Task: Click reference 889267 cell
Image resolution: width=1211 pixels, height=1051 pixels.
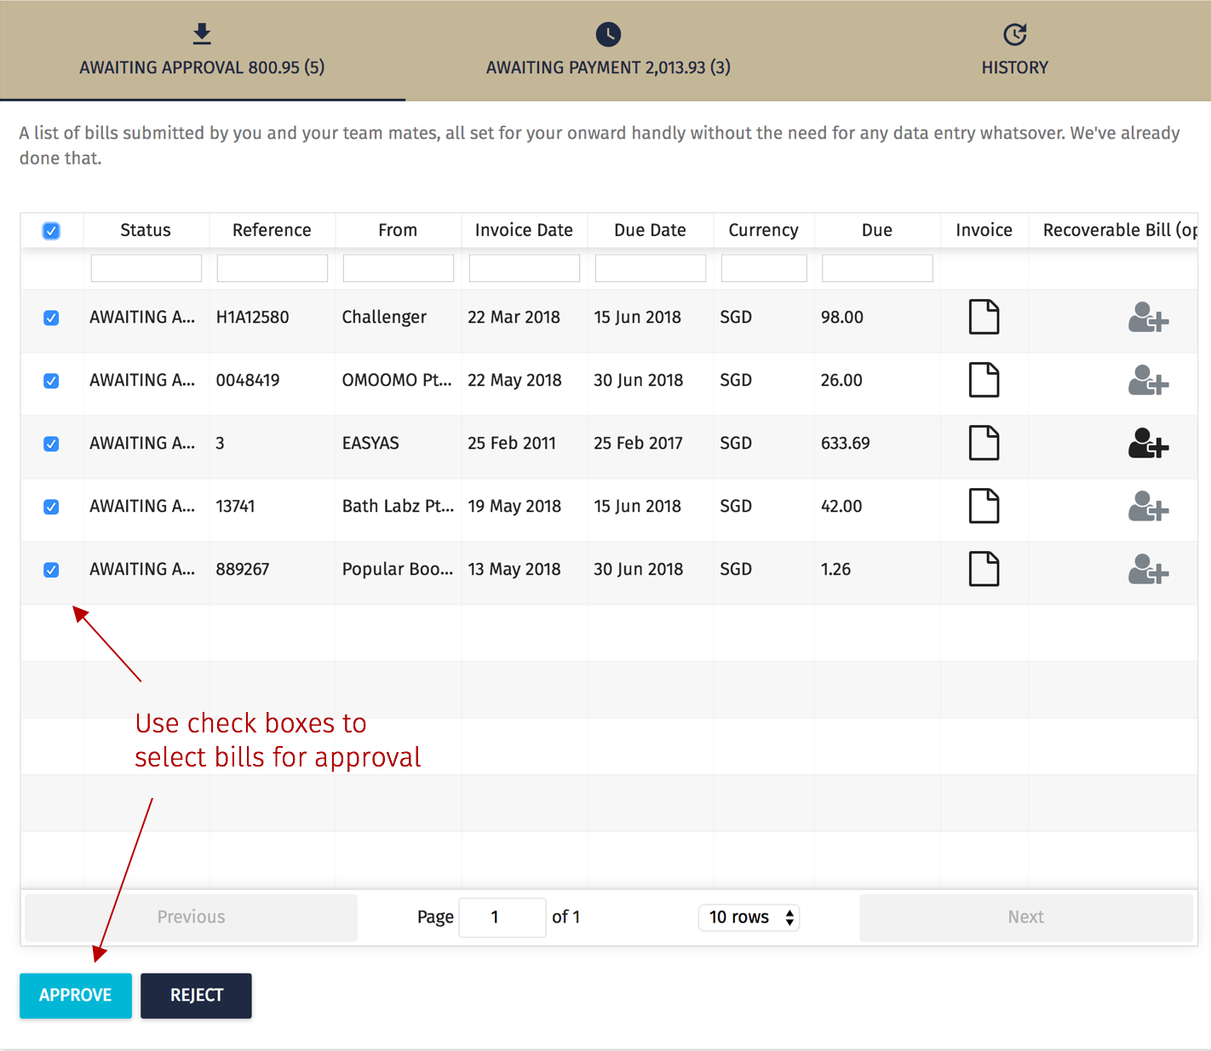Action: [x=243, y=569]
